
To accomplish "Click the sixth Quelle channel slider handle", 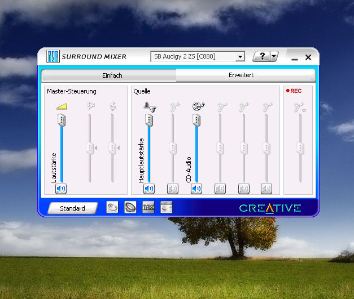I will 266,148.
